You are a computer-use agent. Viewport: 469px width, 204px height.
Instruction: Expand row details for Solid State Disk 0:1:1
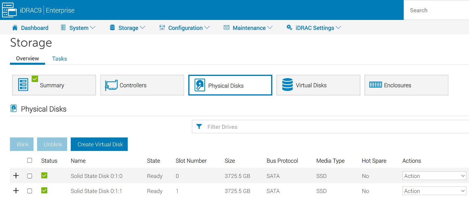point(16,191)
